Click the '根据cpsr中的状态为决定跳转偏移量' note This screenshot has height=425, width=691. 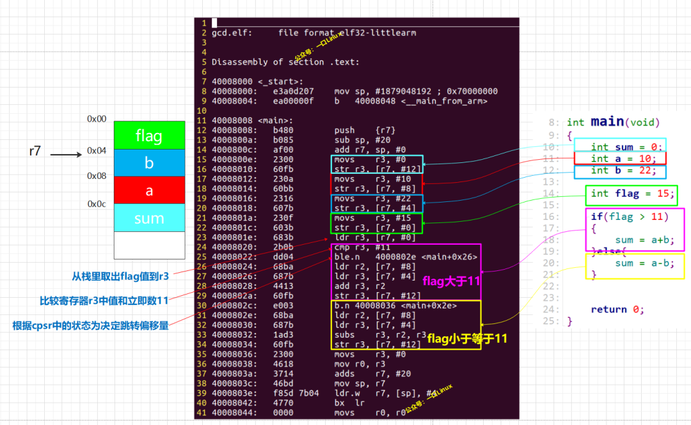[x=90, y=325]
